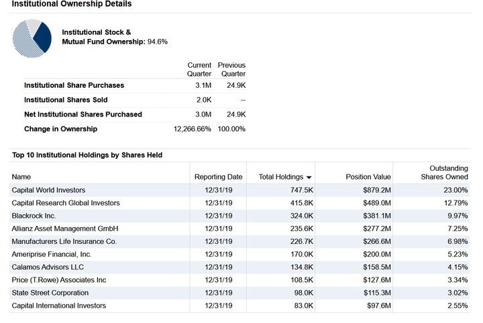Sort by Outstanding Shares Owned header
Screen dimensions: 483x323
pos(445,173)
